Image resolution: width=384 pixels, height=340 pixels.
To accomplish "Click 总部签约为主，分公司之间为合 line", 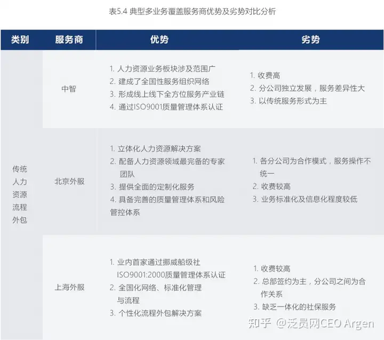I will coord(309,281).
